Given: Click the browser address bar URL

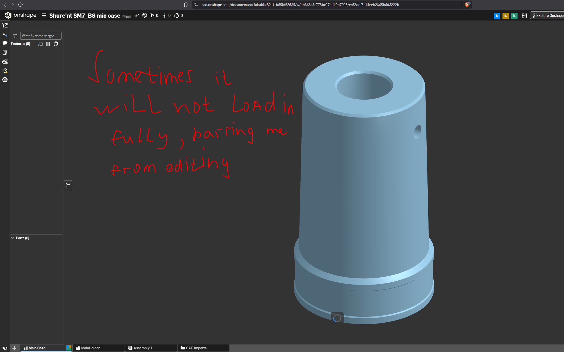Looking at the screenshot, I should [300, 5].
